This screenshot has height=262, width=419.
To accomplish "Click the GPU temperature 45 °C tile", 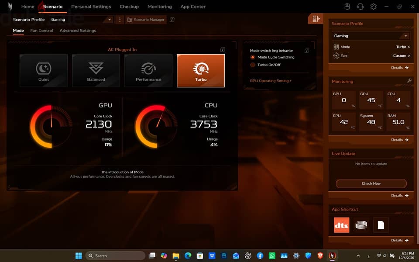I will tap(371, 100).
